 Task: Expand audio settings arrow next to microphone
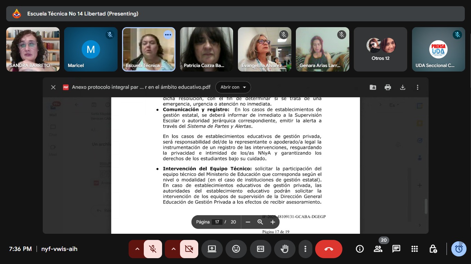pos(137,249)
